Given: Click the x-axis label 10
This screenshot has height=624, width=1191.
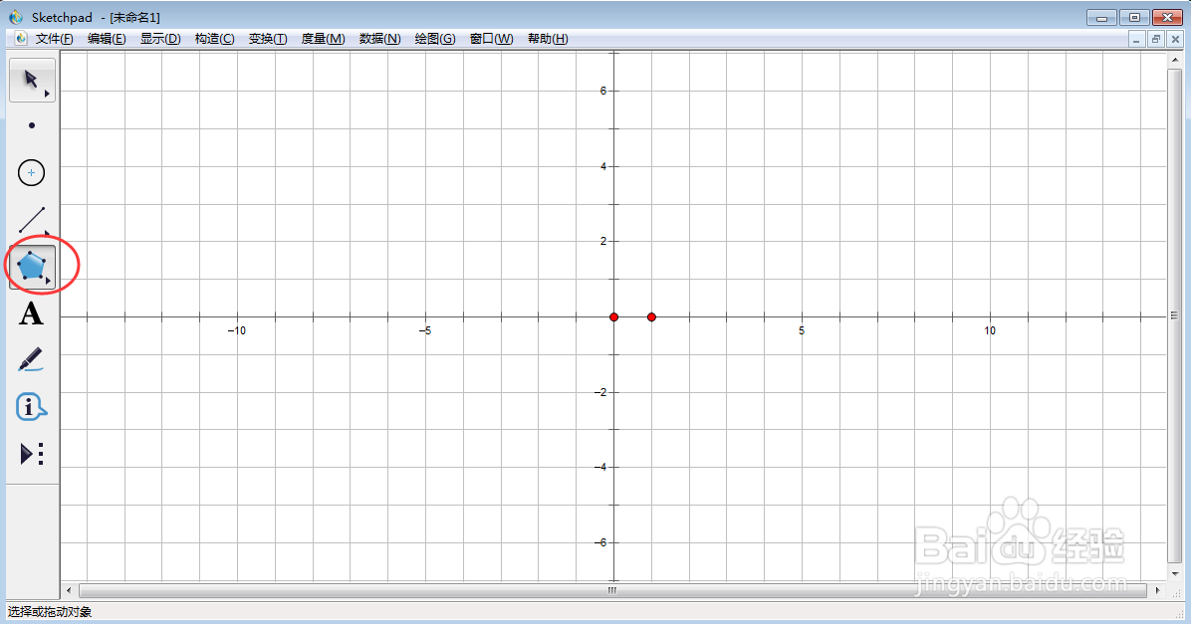Looking at the screenshot, I should click(x=990, y=330).
